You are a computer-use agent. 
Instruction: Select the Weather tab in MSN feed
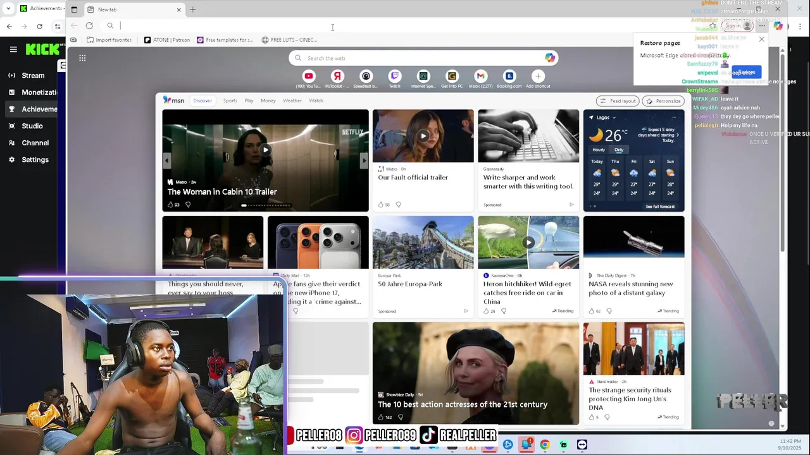tap(292, 100)
